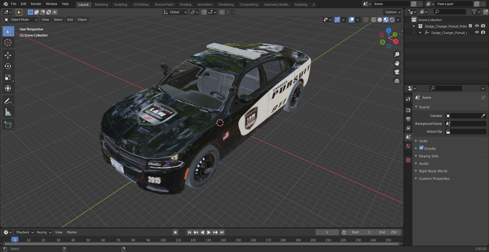Exclude Dodge_Charger_Pursuit_Police collection checkbox
The image size is (489, 252).
pyautogui.click(x=470, y=26)
